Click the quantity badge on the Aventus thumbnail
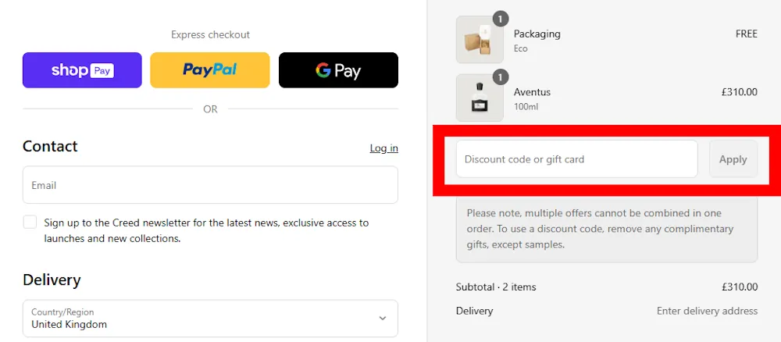The image size is (781, 342). (x=501, y=77)
